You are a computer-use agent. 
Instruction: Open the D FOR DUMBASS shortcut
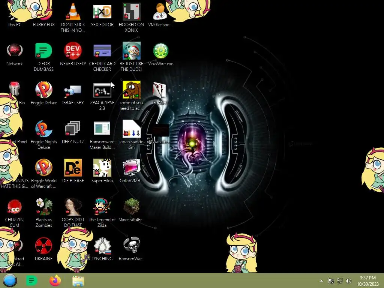(x=43, y=57)
